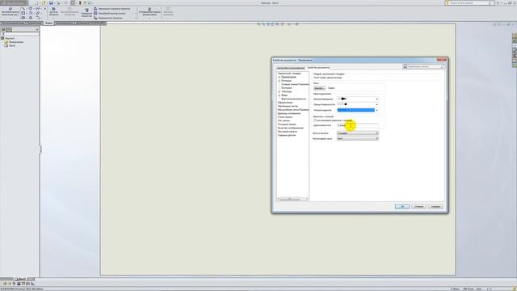The height and width of the screenshot is (291, 517).
Task: Switch to the view layout ribbon tab
Action: pyautogui.click(x=13, y=23)
